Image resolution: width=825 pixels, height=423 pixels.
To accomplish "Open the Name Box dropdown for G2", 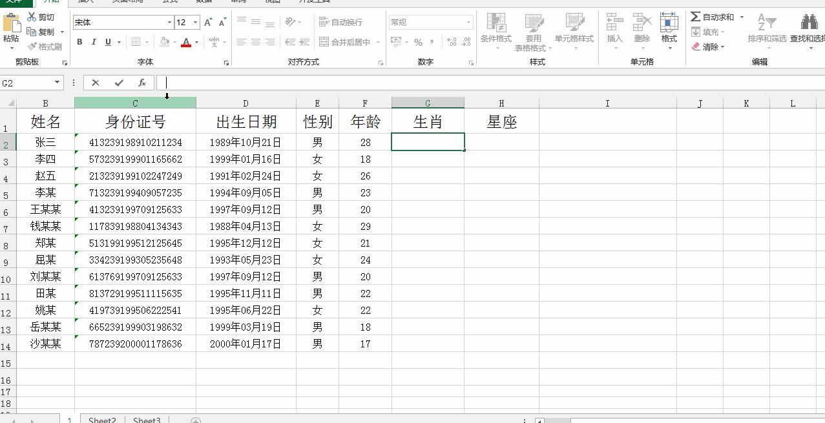I will tap(57, 83).
